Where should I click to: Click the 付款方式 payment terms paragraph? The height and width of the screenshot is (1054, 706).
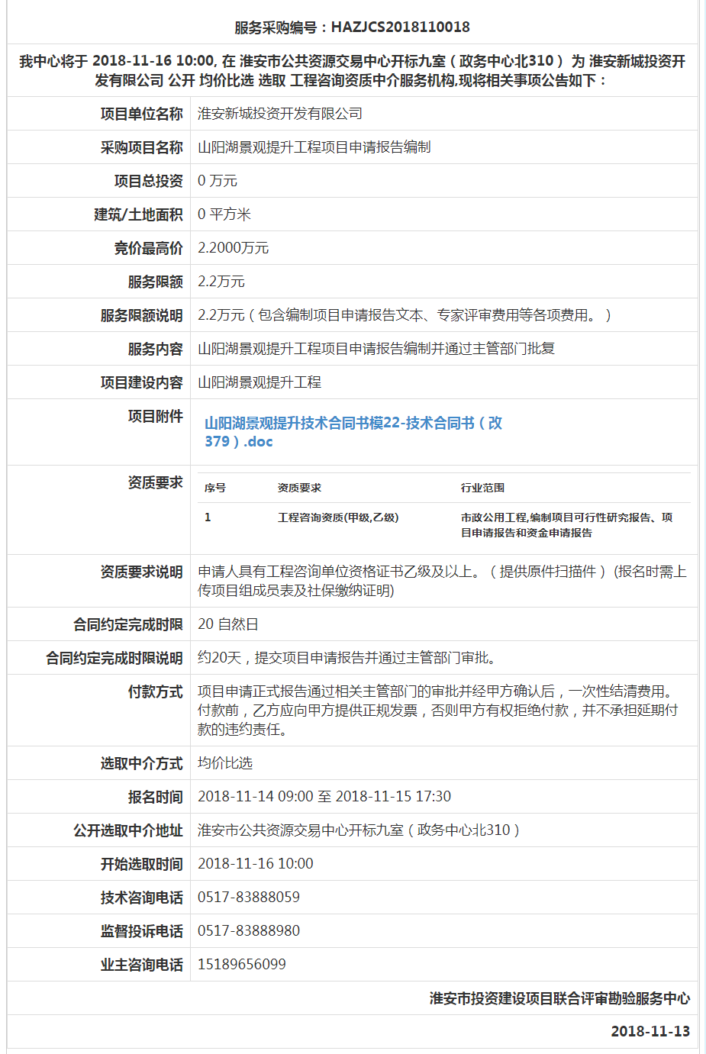tap(437, 711)
